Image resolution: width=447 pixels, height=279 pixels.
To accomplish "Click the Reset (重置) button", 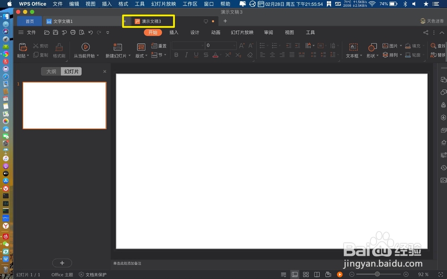I will 159,46.
